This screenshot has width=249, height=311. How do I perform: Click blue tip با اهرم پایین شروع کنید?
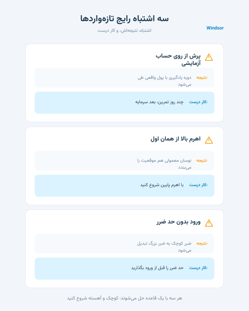point(125,186)
